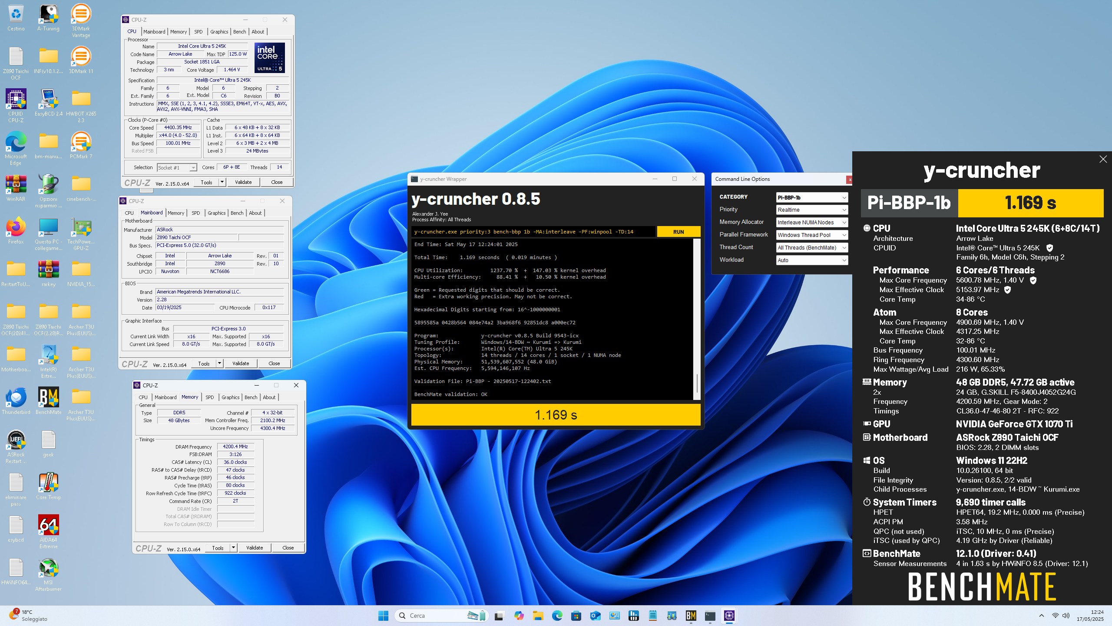This screenshot has width=1112, height=626.
Task: Open terminal icon in taskbar
Action: [x=710, y=616]
